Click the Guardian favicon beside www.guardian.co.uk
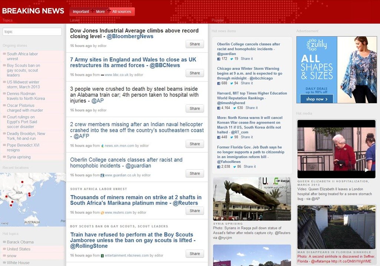Image resolution: width=380 pixels, height=266 pixels. (103, 175)
